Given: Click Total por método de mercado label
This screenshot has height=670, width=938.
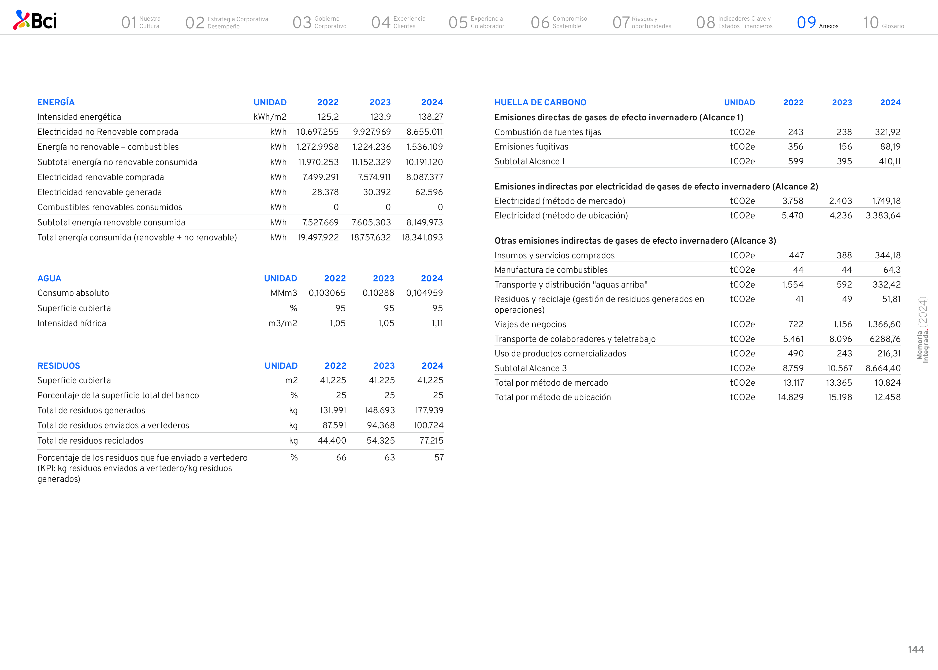Looking at the screenshot, I should 551,383.
